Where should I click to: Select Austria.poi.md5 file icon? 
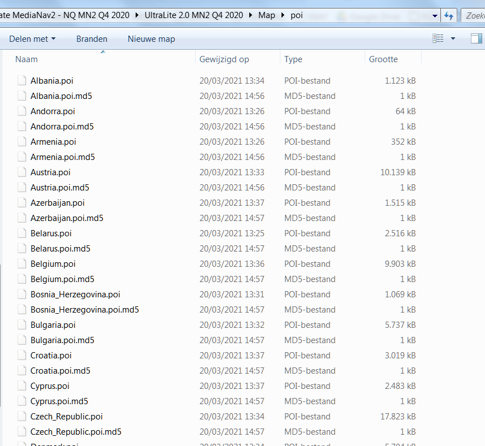[x=21, y=188]
